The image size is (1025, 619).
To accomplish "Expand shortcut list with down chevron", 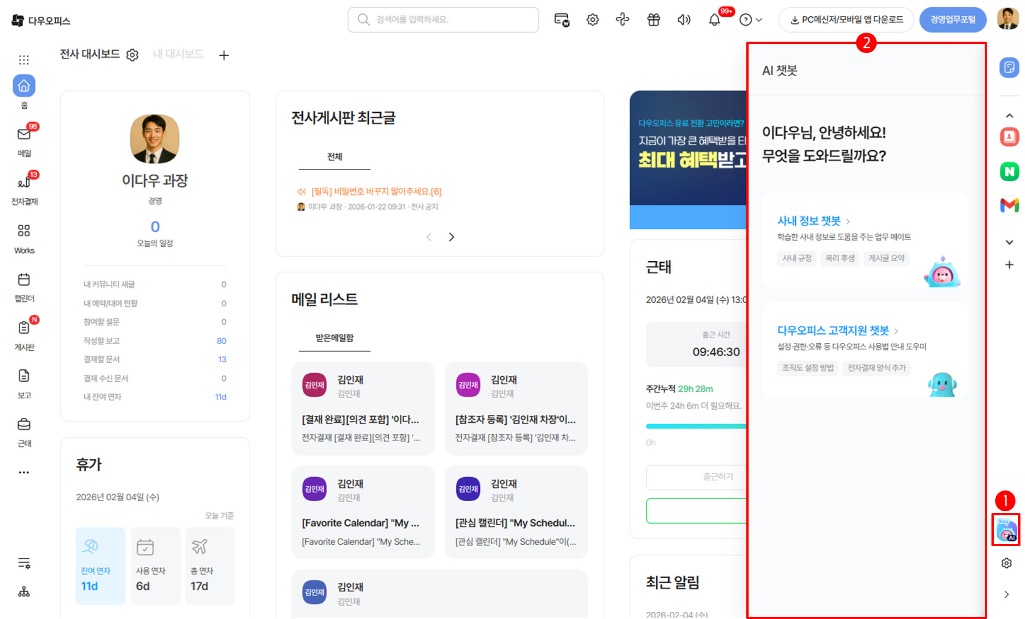I will tap(1009, 242).
